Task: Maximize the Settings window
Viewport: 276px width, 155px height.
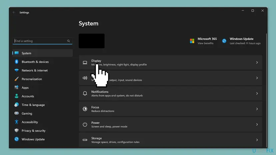Action: click(253, 11)
